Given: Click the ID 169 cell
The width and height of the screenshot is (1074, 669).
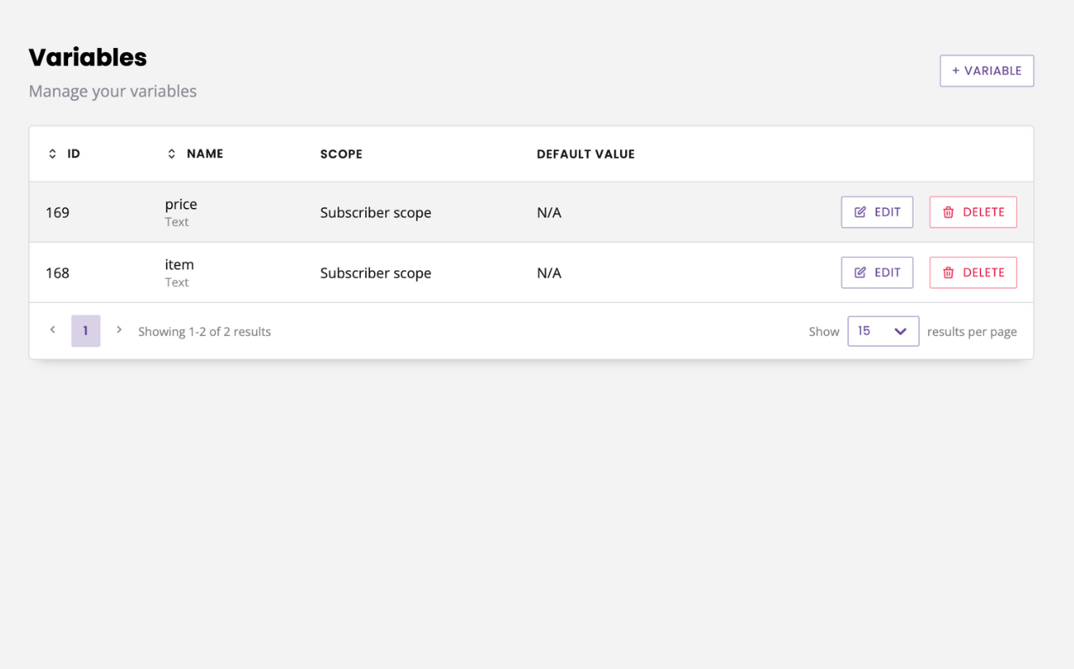Looking at the screenshot, I should tap(58, 213).
